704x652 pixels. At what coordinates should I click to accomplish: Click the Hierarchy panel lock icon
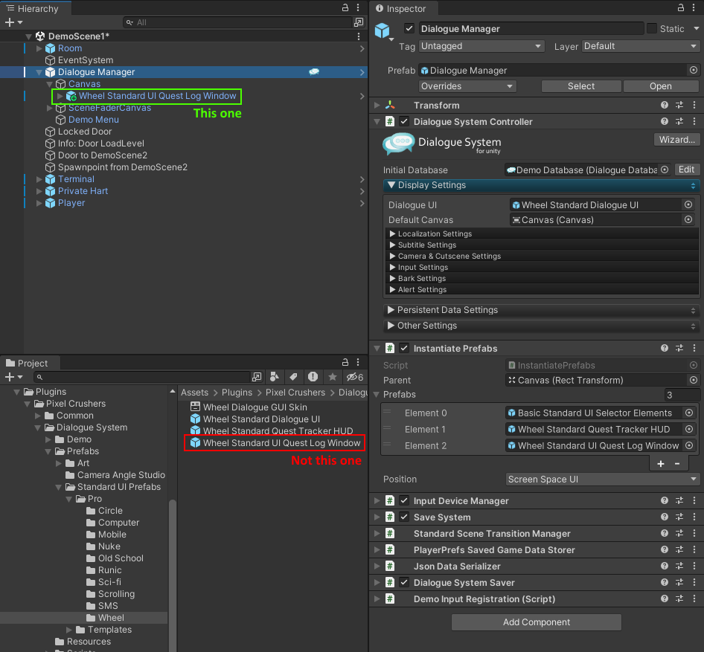[x=345, y=7]
